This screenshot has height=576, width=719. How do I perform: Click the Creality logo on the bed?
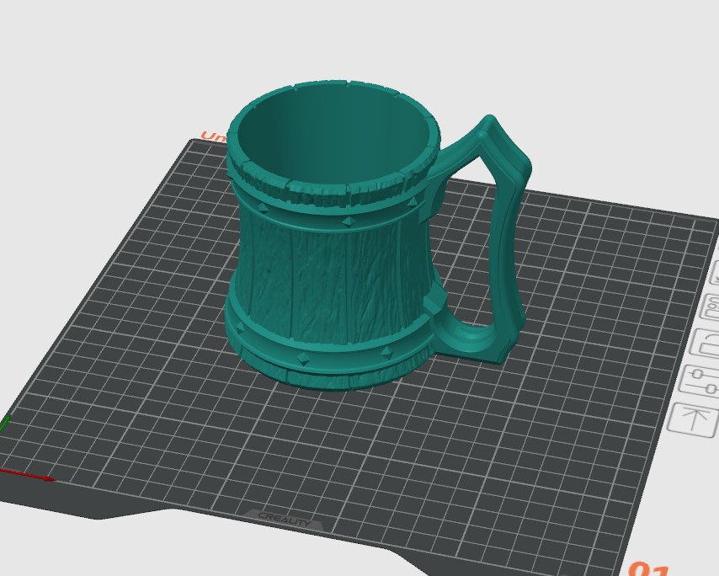[284, 518]
